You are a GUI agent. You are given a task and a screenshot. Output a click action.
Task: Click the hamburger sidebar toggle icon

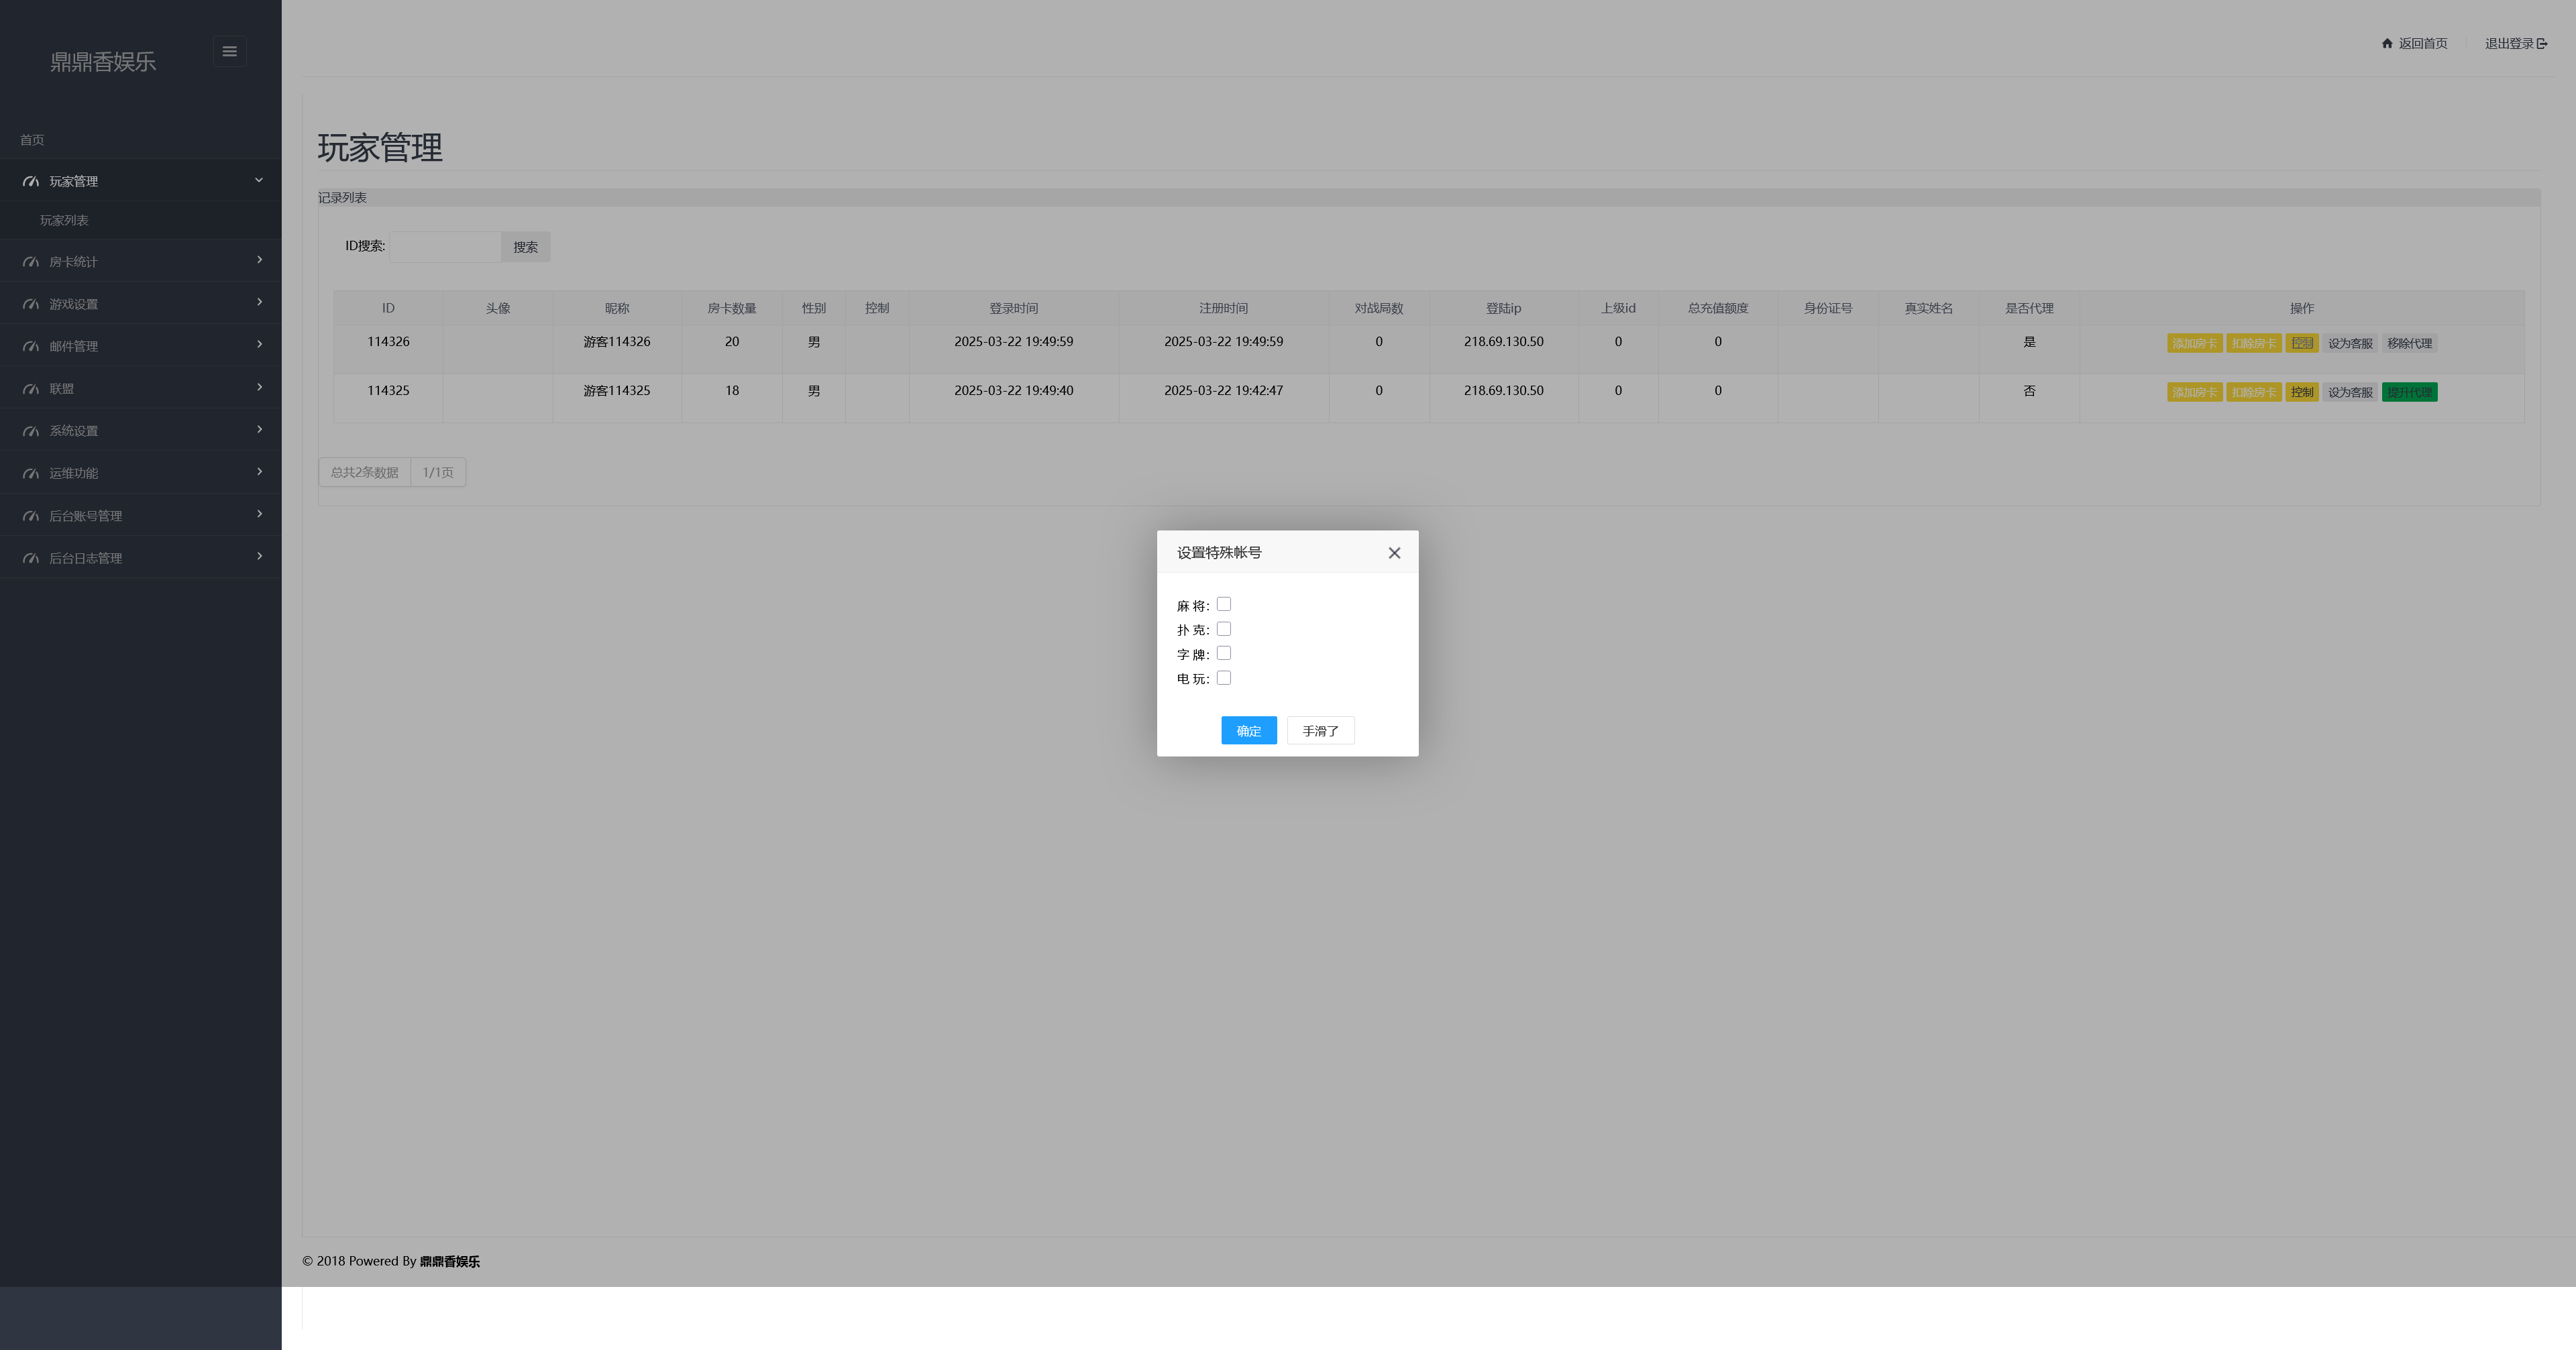coord(229,51)
